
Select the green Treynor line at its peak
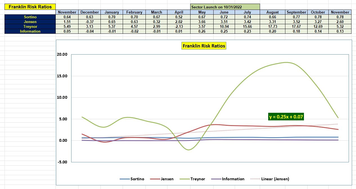[286, 62]
